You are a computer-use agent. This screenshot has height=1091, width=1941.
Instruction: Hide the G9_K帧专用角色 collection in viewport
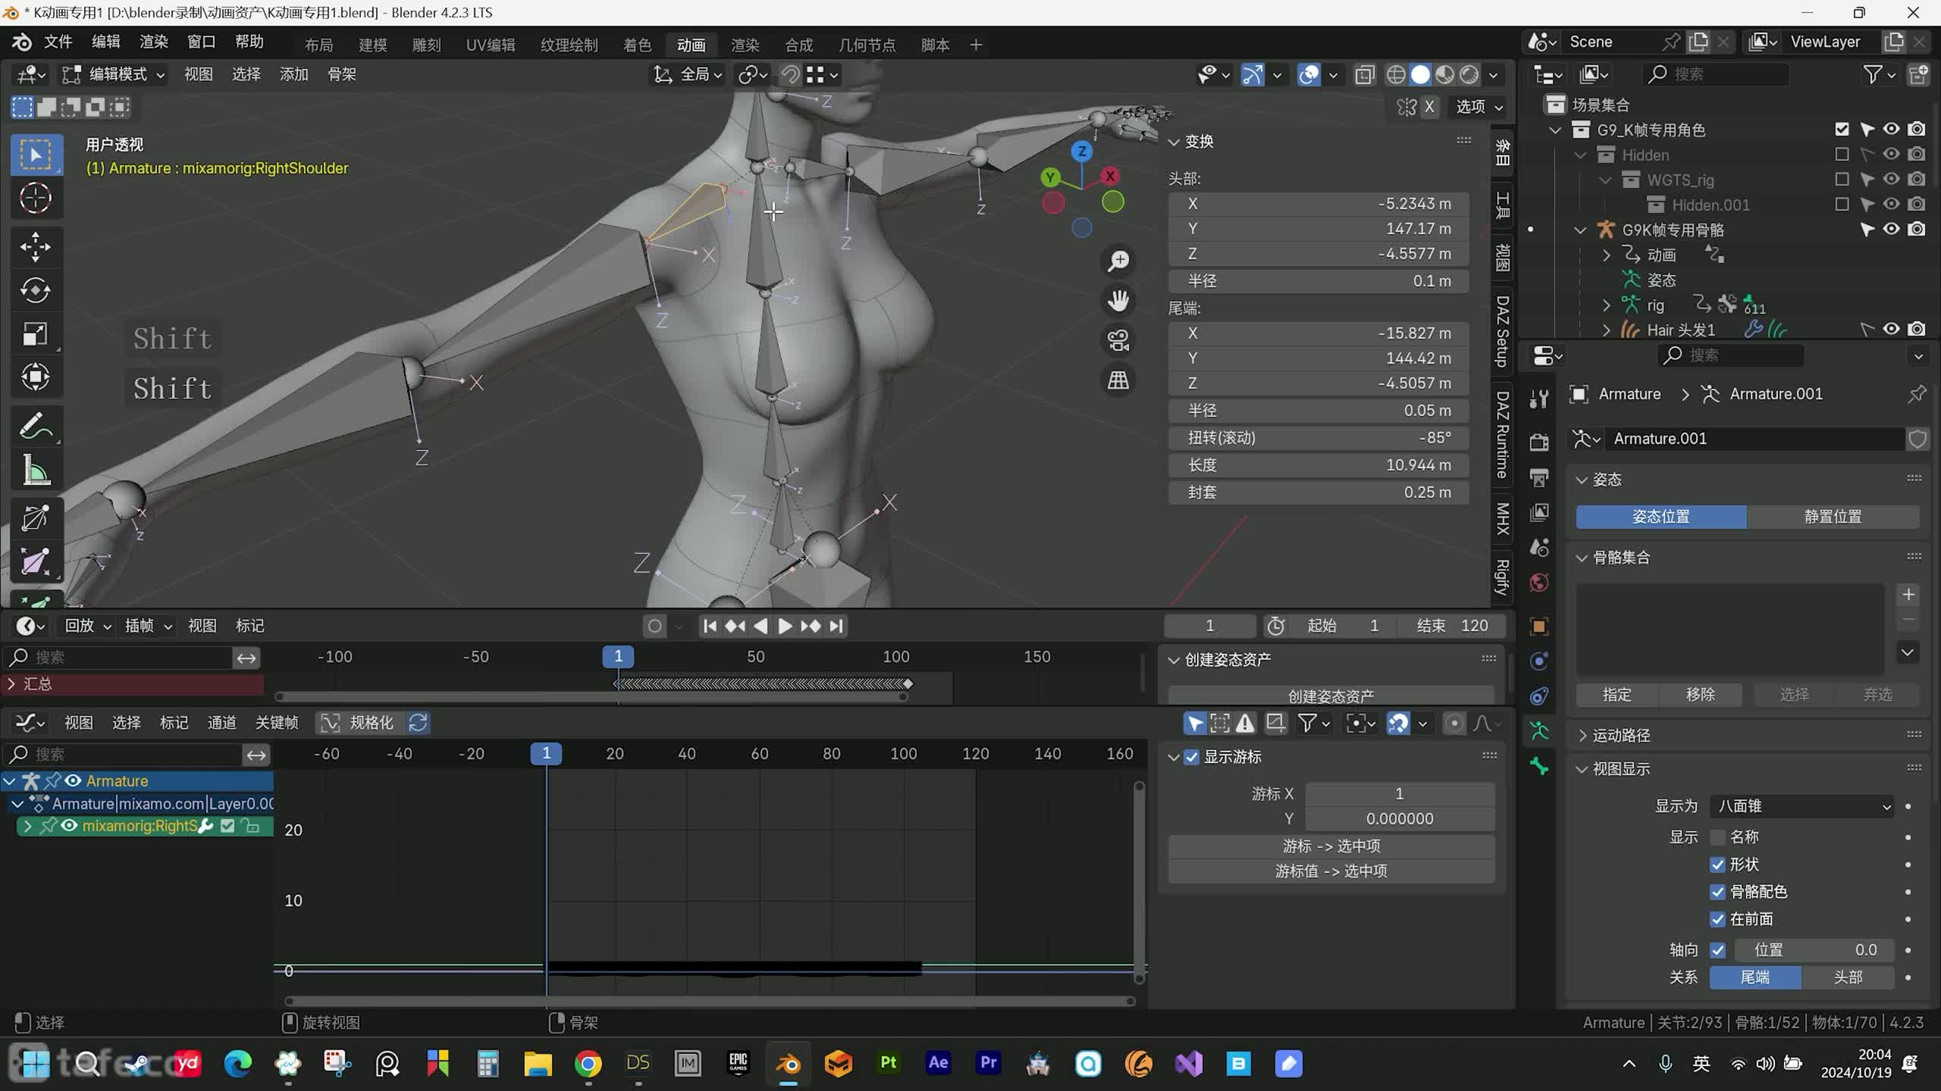coord(1891,130)
